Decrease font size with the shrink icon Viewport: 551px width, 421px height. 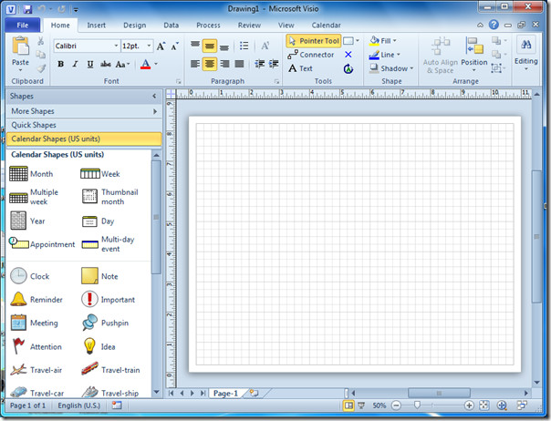click(x=174, y=46)
